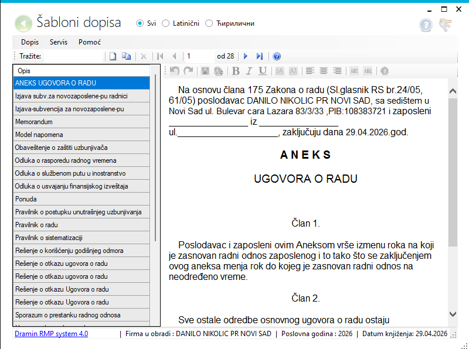Save the document with the floppy disk icon
This screenshot has width=469, height=349.
pos(205,71)
